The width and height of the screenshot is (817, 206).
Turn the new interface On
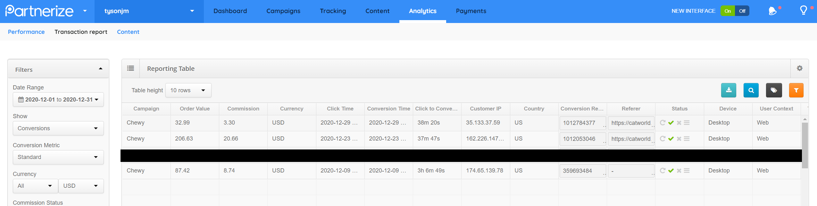click(x=728, y=11)
